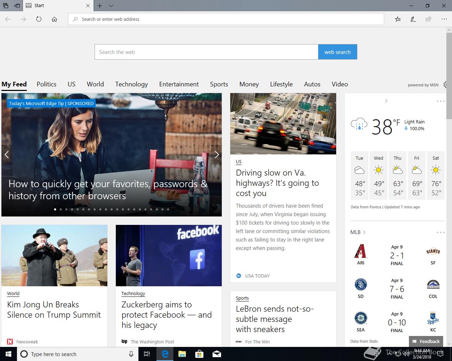Share this page
452x361 pixels.
tap(428, 19)
